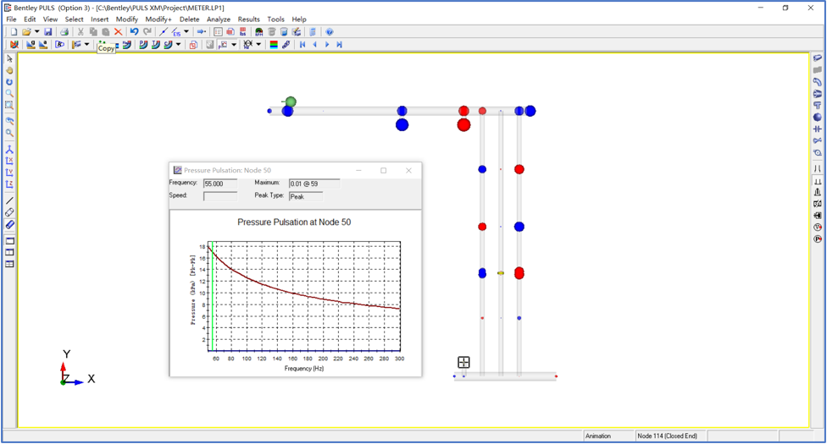827x444 pixels.
Task: Jump to last frame animation button
Action: [x=340, y=45]
